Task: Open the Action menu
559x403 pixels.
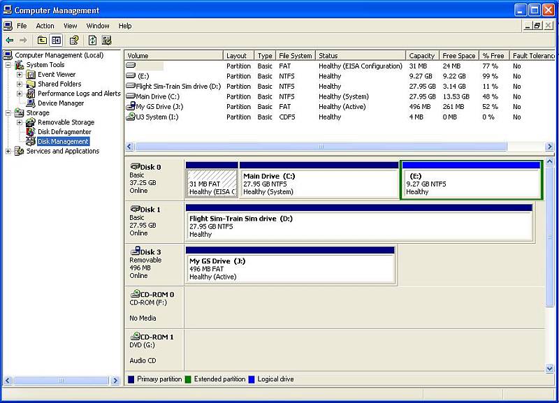Action: click(45, 26)
